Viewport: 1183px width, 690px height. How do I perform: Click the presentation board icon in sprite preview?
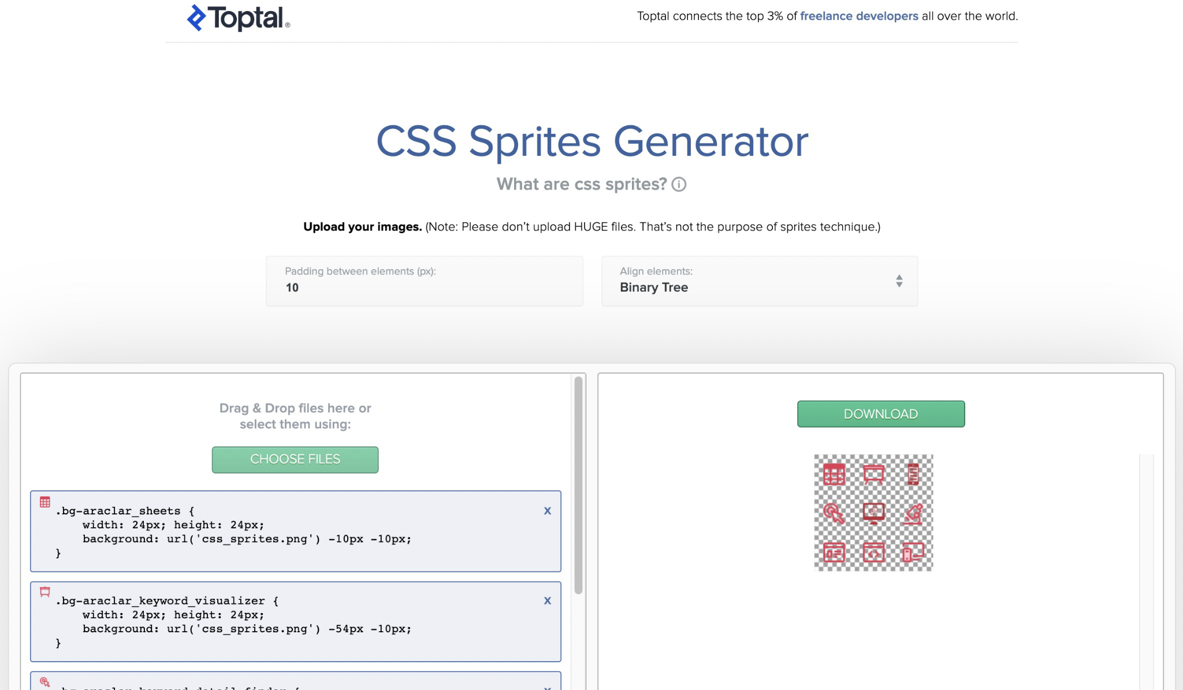[873, 475]
